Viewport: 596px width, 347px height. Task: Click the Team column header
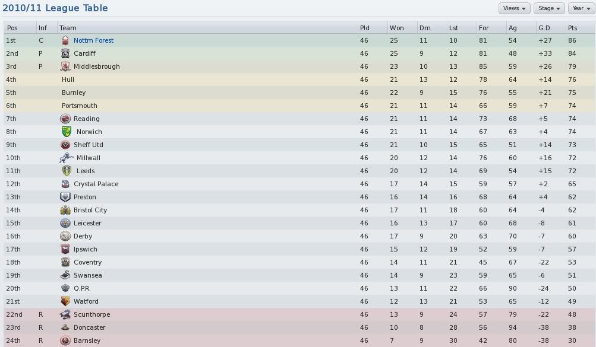tap(68, 28)
